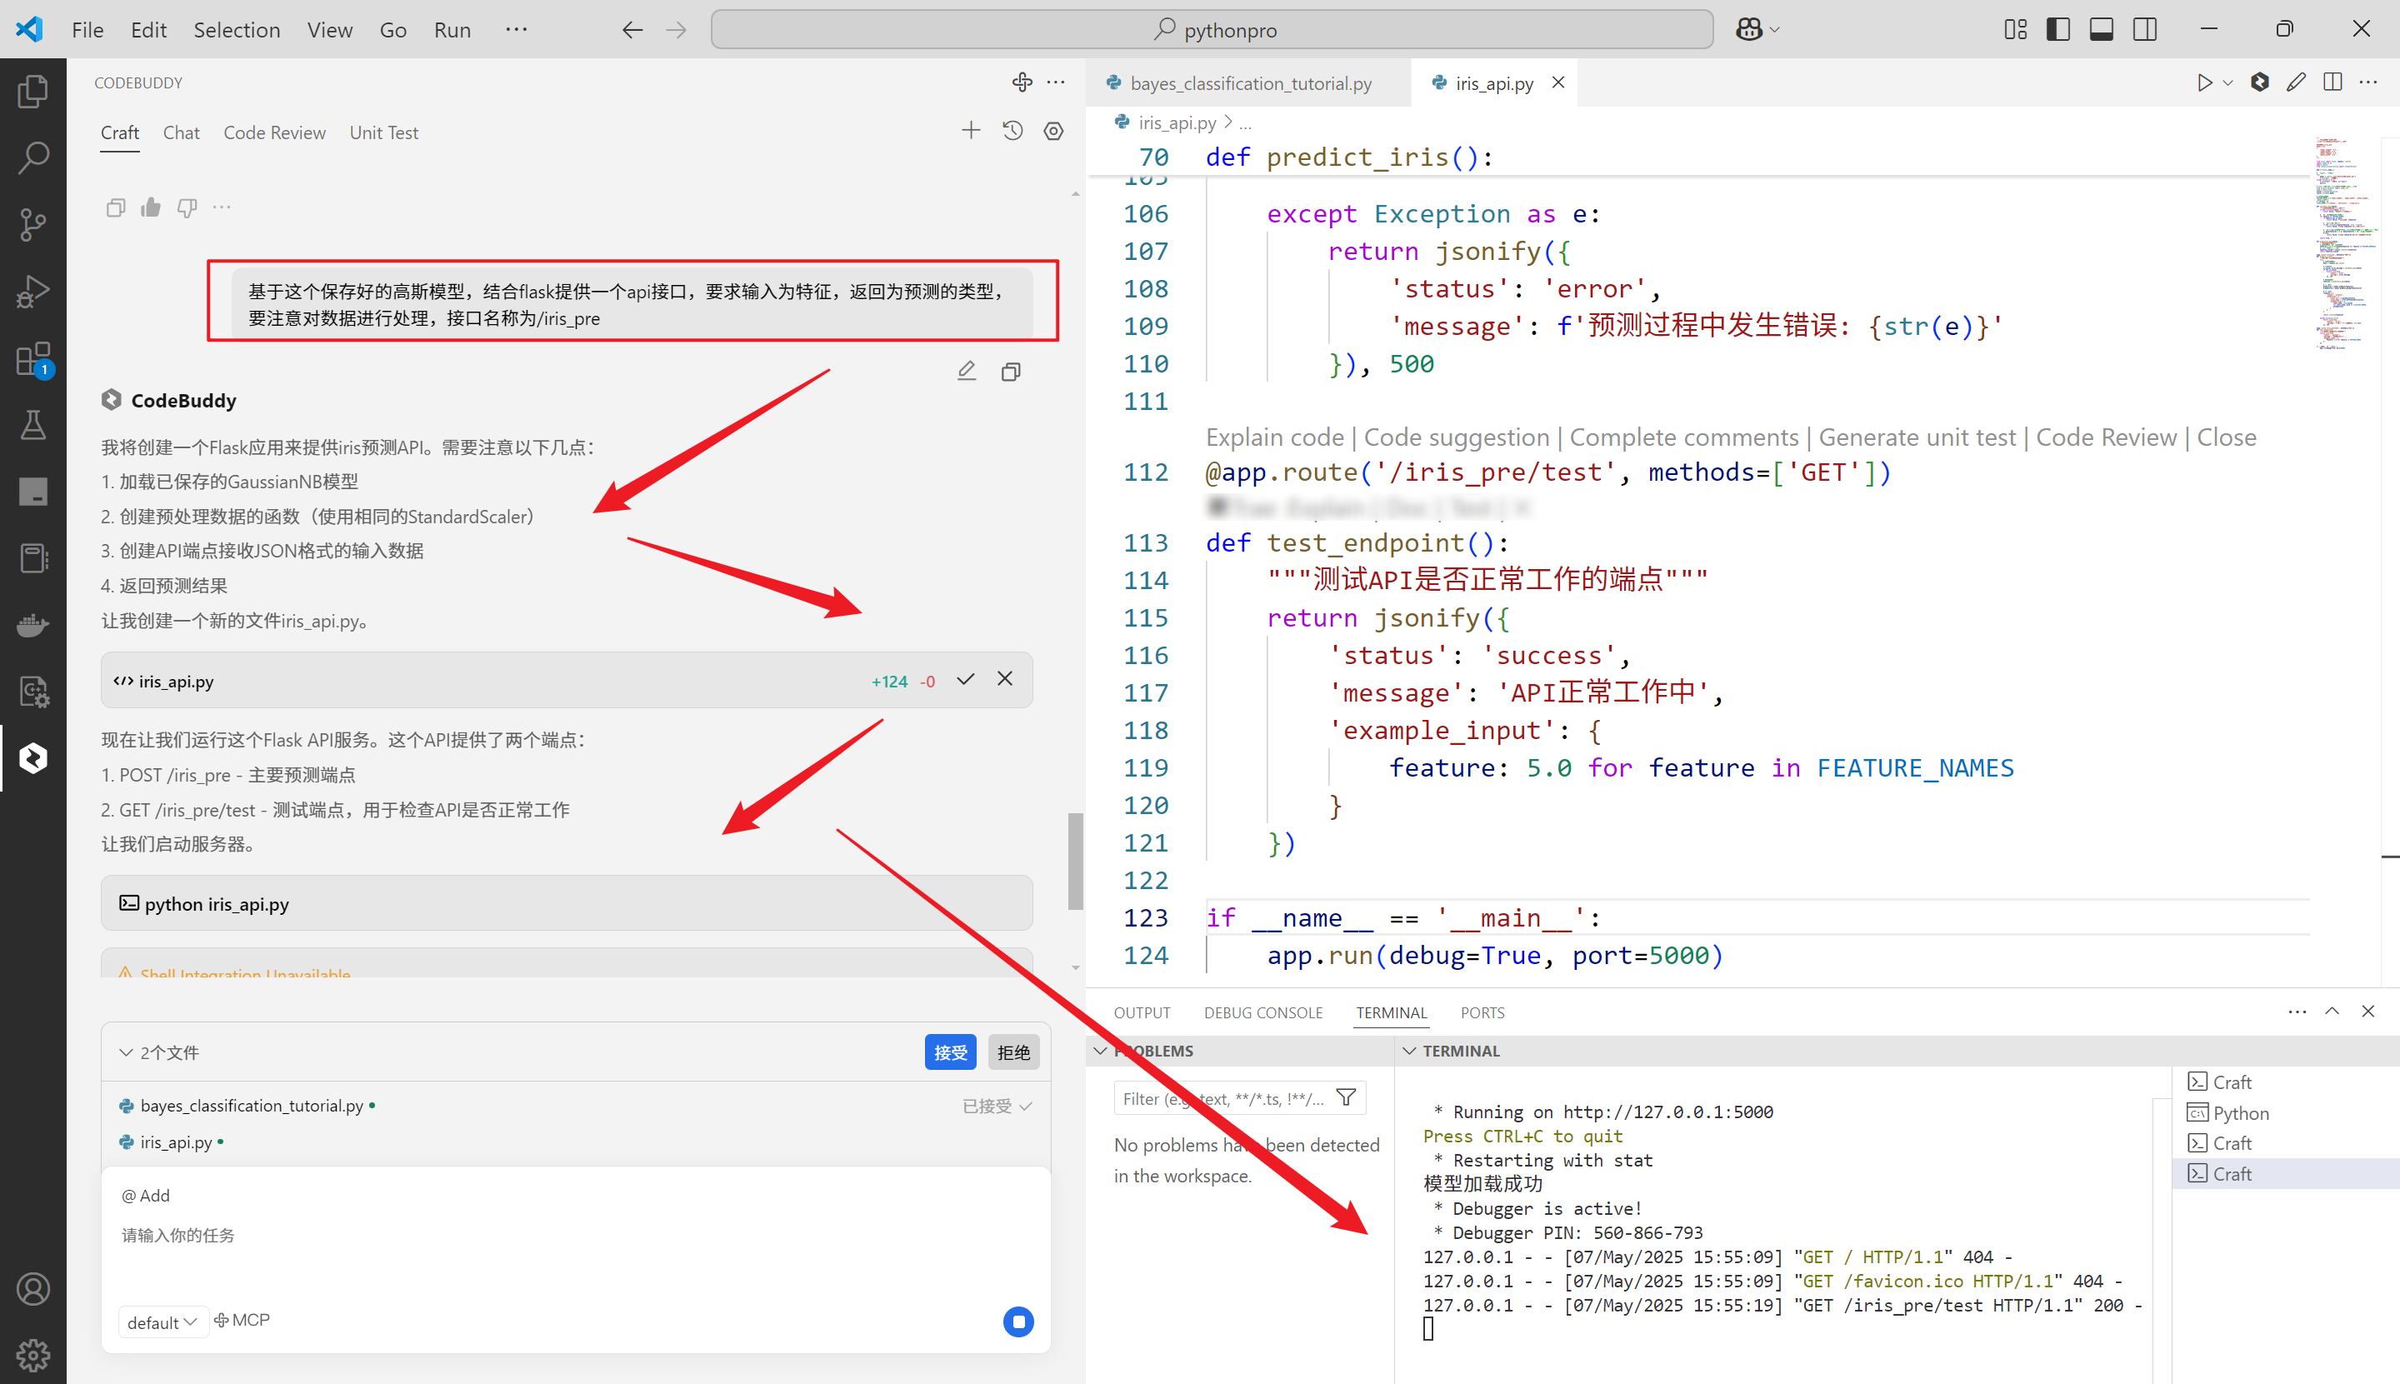Open the Search view in activity bar
This screenshot has height=1384, width=2400.
(x=33, y=157)
